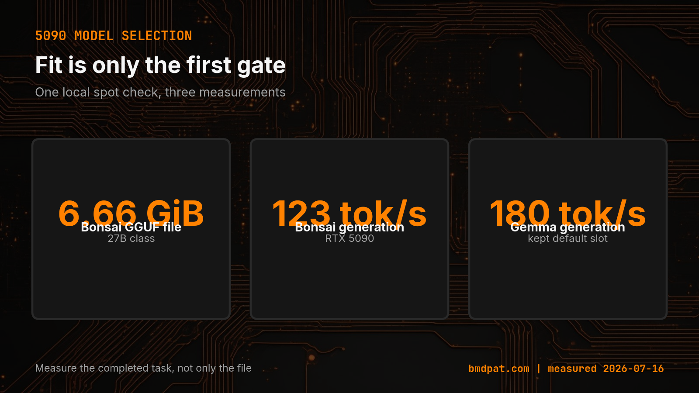The height and width of the screenshot is (393, 699).
Task: Click the RTX 5090 caption
Action: pyautogui.click(x=349, y=238)
